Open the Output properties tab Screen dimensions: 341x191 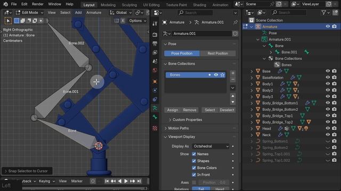(x=155, y=44)
